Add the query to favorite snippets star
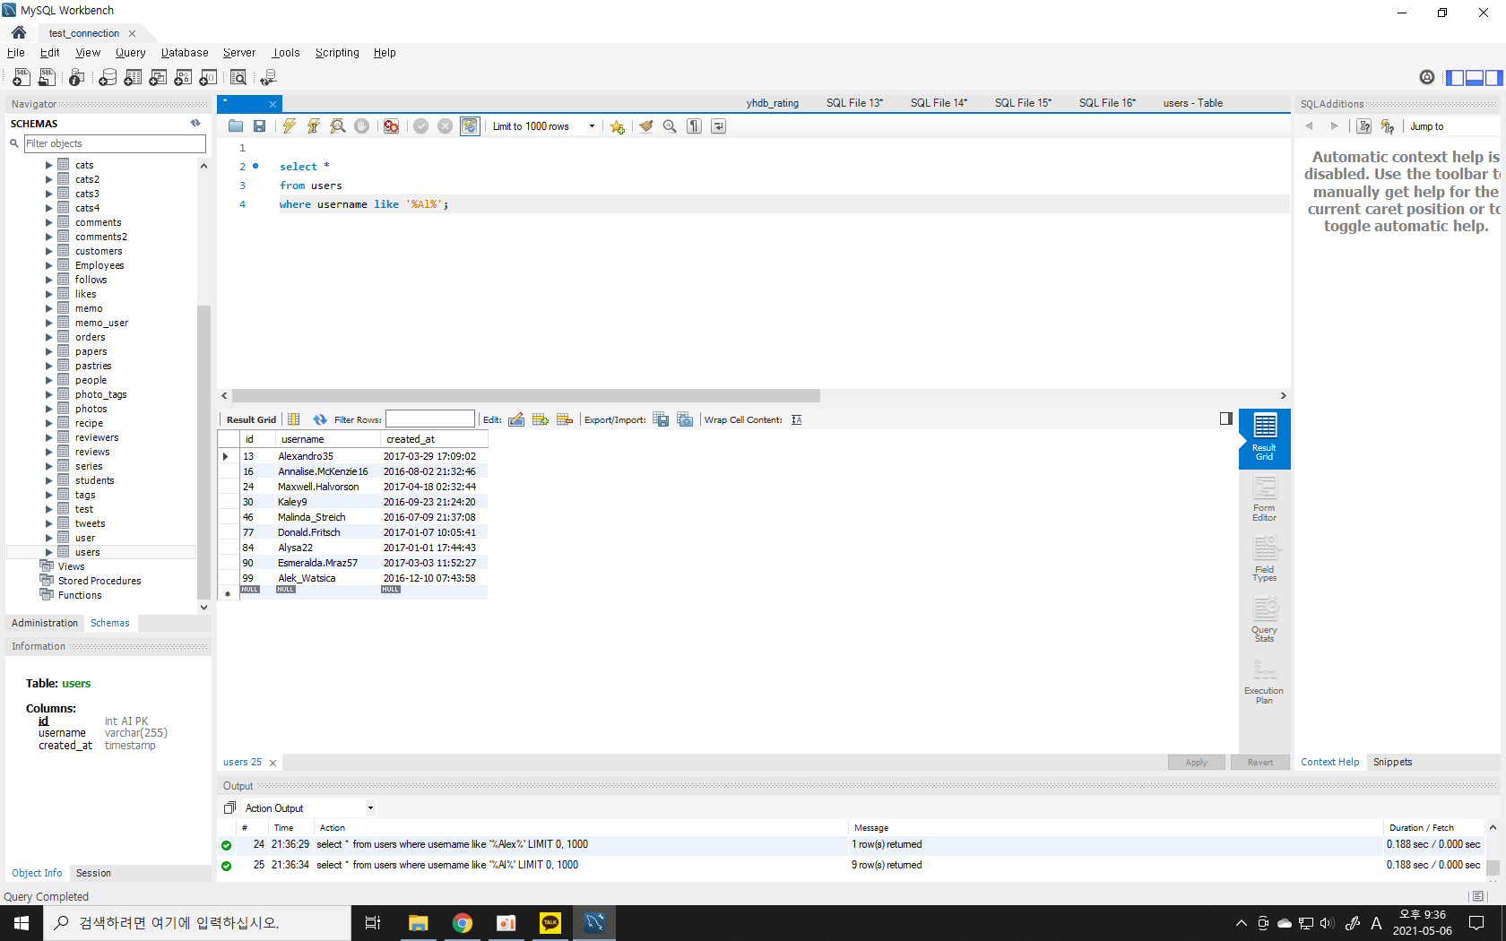Image resolution: width=1506 pixels, height=941 pixels. (x=618, y=126)
